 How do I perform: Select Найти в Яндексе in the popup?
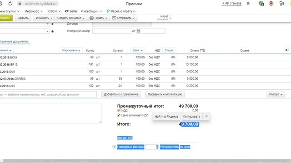click(x=166, y=116)
